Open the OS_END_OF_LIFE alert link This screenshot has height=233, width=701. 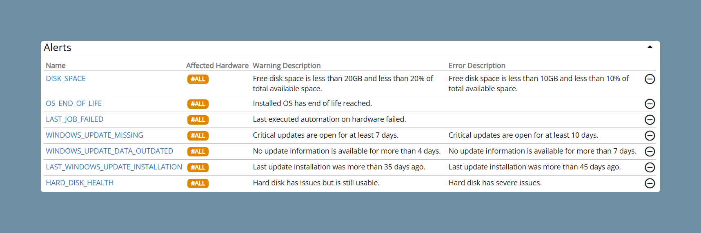point(74,103)
